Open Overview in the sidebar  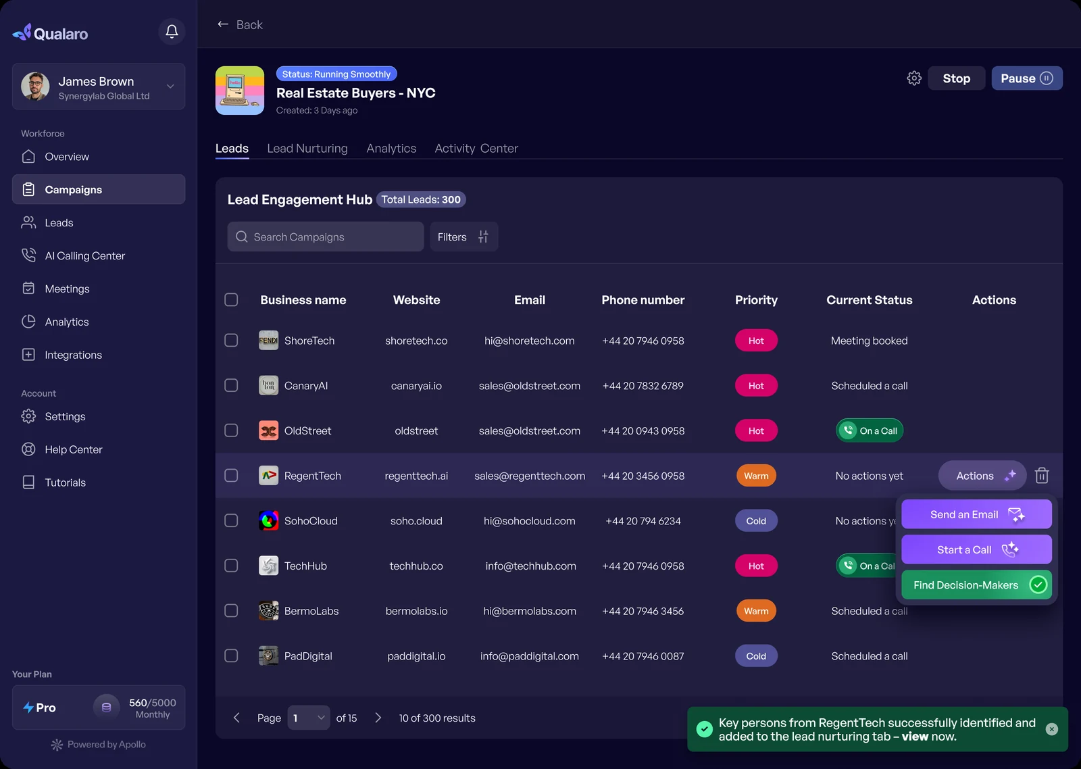99,157
